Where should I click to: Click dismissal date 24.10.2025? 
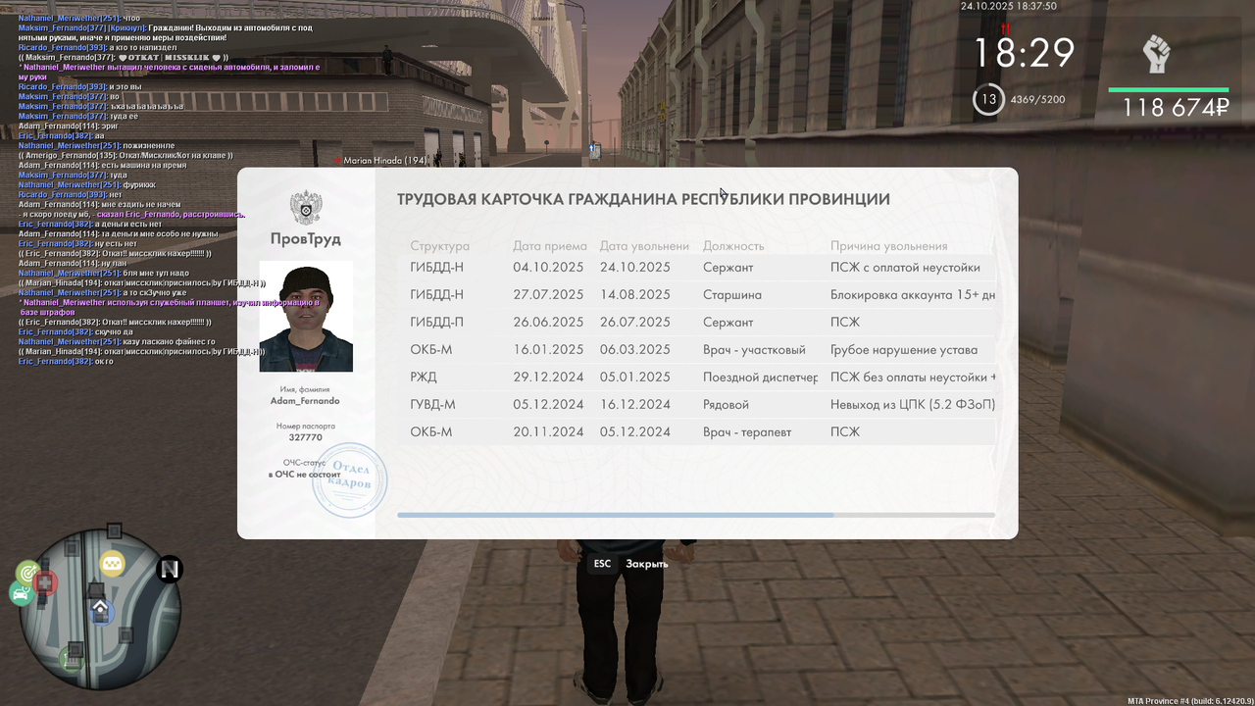(x=635, y=267)
